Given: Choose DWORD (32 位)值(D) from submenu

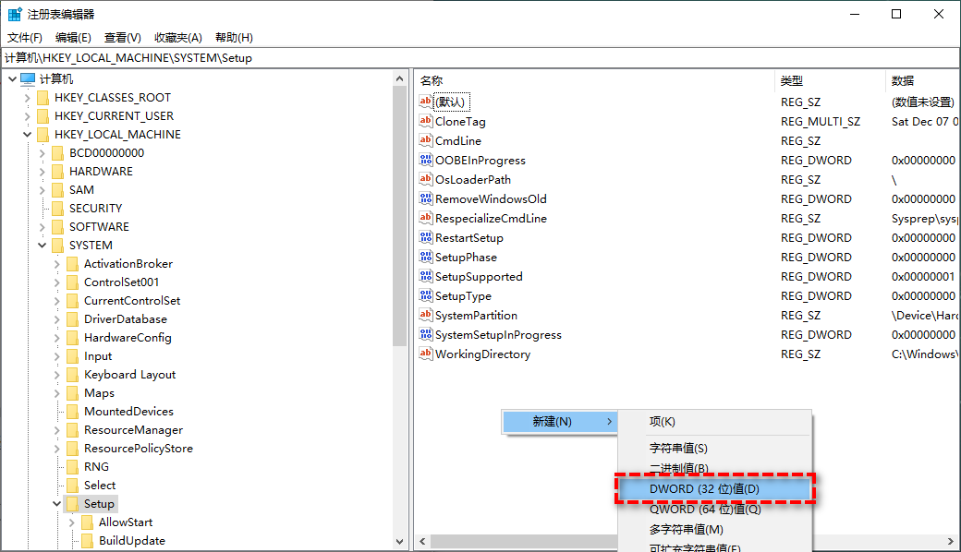Looking at the screenshot, I should pos(704,488).
